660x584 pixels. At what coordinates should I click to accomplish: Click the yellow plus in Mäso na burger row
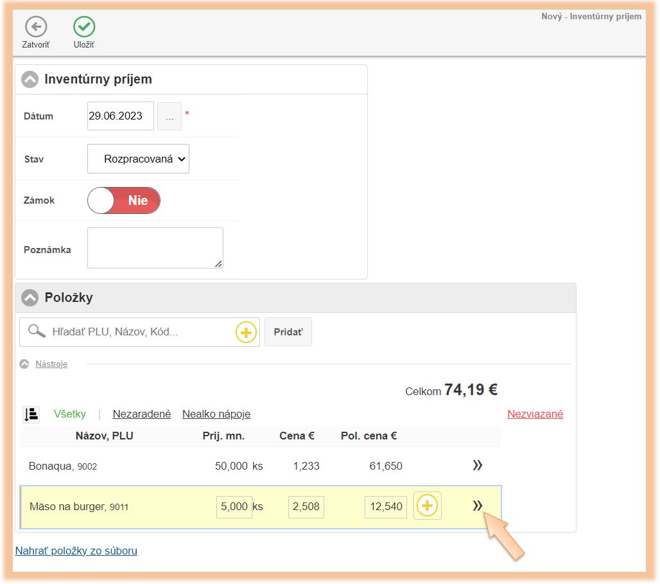point(428,506)
